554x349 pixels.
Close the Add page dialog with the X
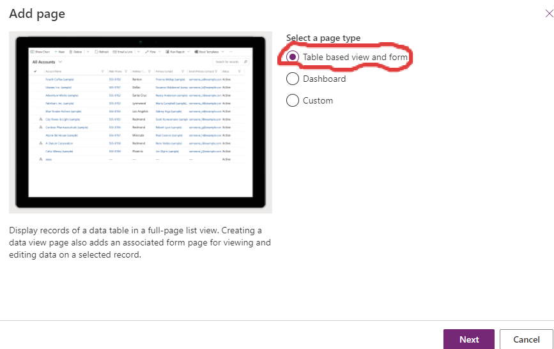pos(549,14)
